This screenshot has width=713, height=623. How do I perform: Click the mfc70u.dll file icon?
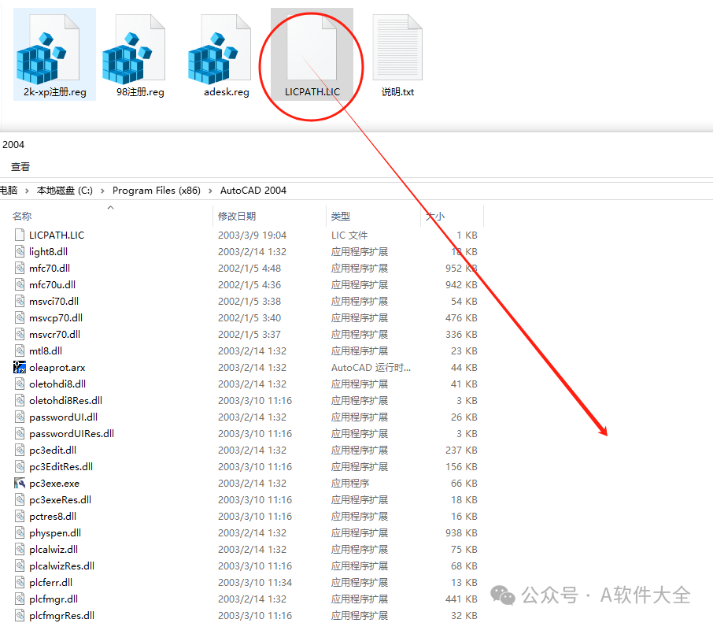[x=20, y=284]
